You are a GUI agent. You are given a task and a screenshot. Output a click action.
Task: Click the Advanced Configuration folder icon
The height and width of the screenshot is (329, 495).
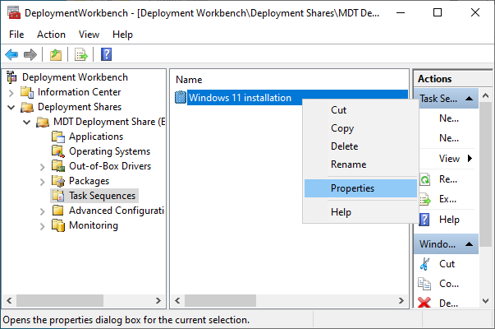(58, 211)
